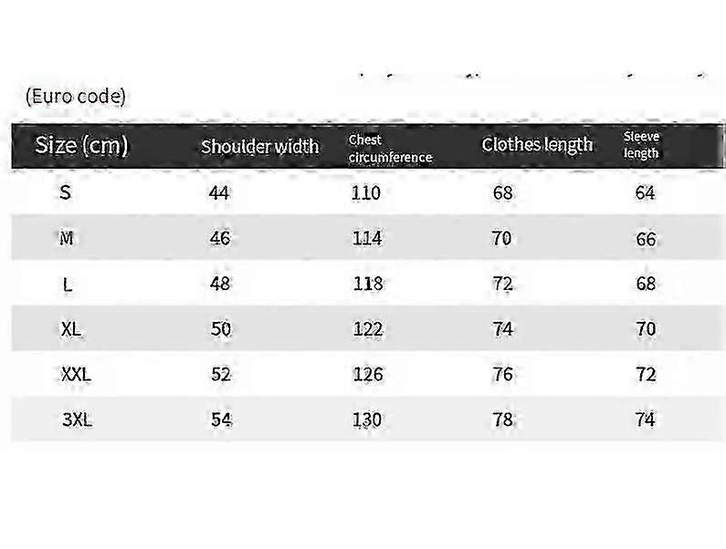Select the M size row label

[x=67, y=238]
